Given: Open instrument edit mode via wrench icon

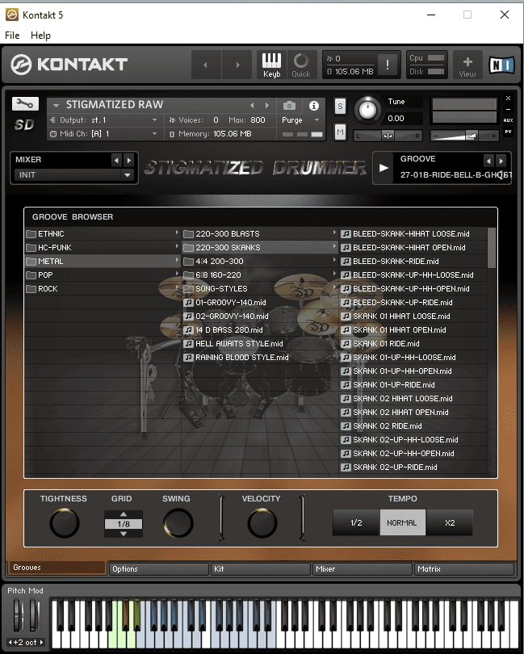Looking at the screenshot, I should (x=26, y=103).
